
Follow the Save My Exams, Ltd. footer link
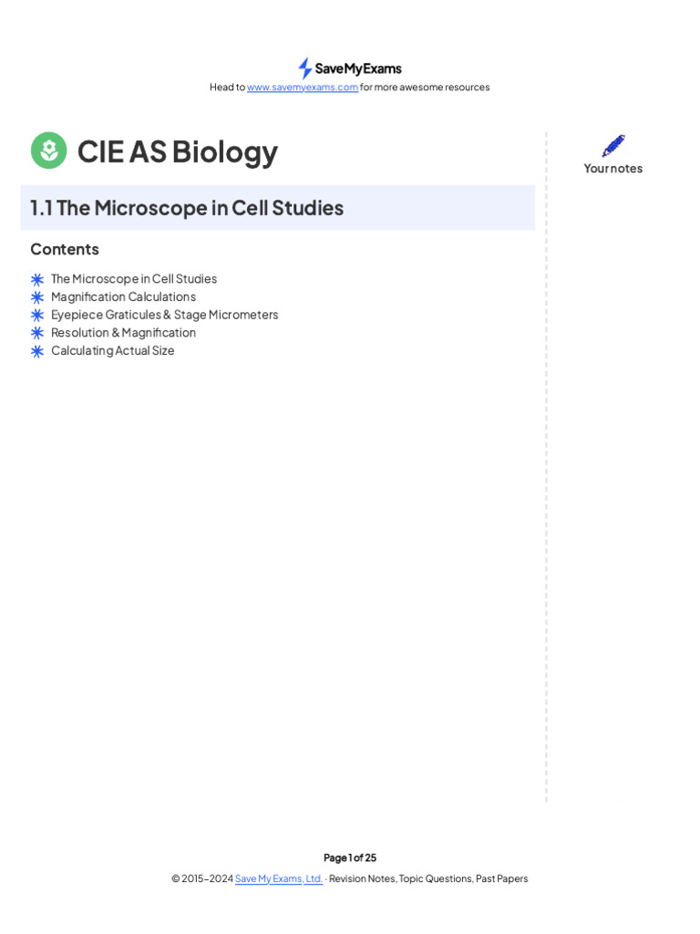[x=279, y=878]
